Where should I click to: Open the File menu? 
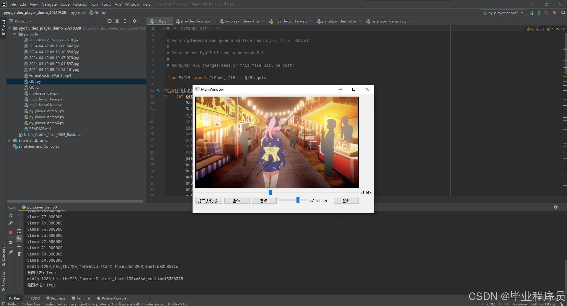click(x=13, y=4)
